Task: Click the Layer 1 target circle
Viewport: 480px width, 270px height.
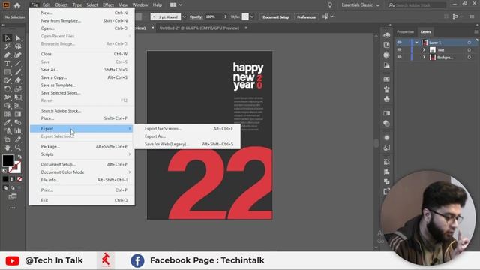Action: pyautogui.click(x=469, y=43)
